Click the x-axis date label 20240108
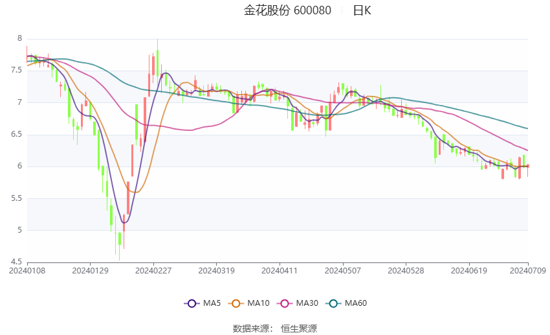The width and height of the screenshot is (550, 335). coord(27,271)
